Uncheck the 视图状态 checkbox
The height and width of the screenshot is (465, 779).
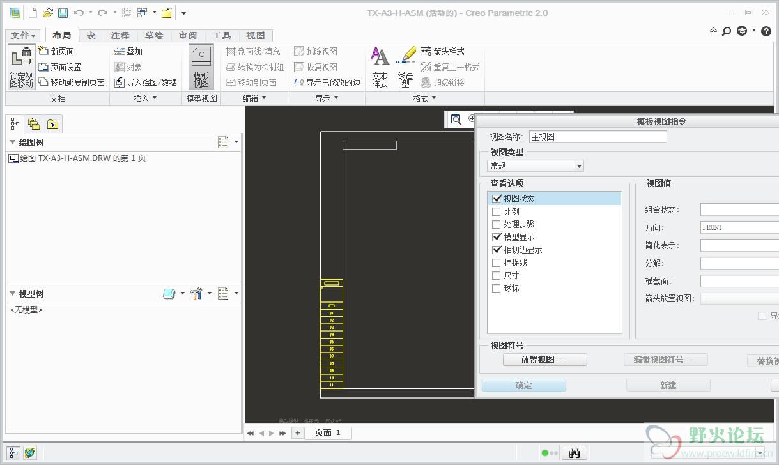click(497, 199)
